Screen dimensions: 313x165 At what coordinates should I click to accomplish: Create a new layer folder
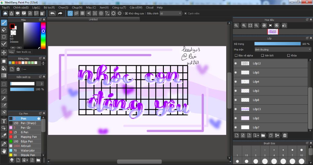[x=263, y=135]
